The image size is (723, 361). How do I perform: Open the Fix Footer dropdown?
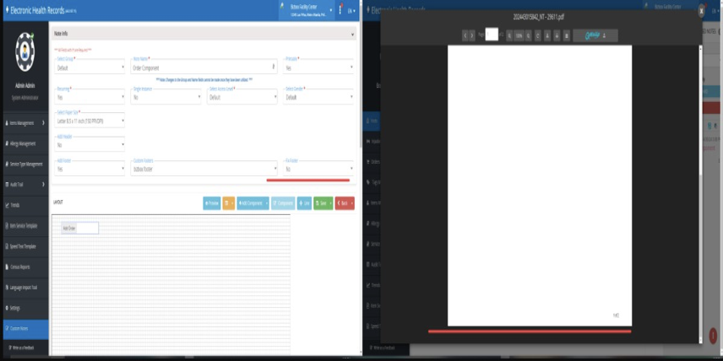[318, 169]
